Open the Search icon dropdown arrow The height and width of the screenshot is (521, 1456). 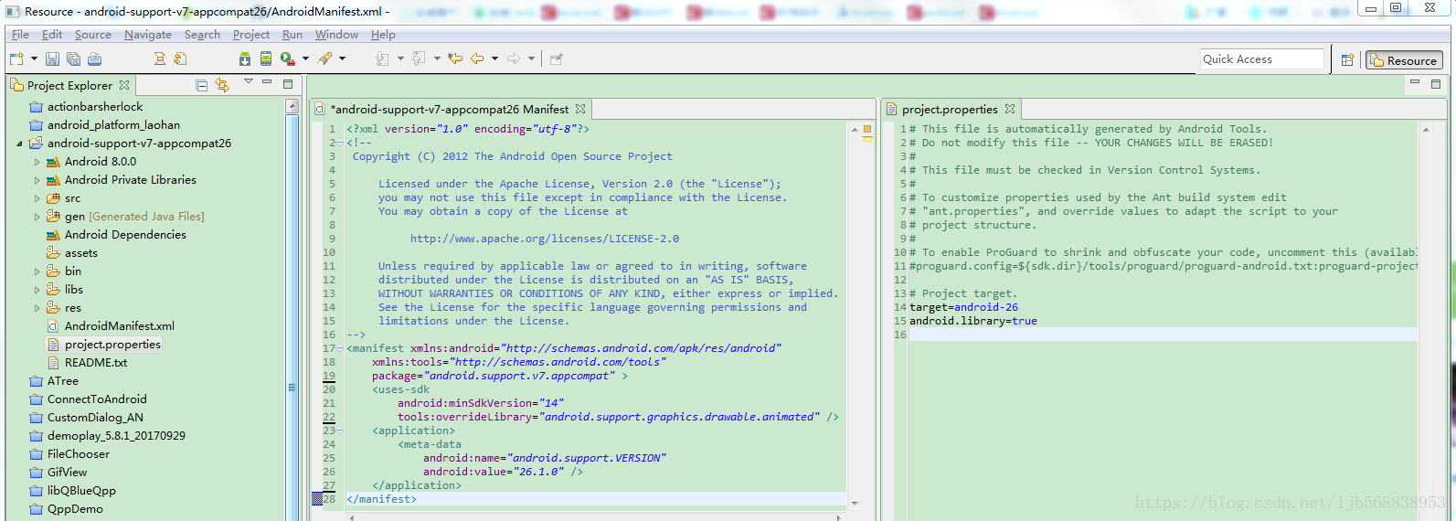point(343,58)
